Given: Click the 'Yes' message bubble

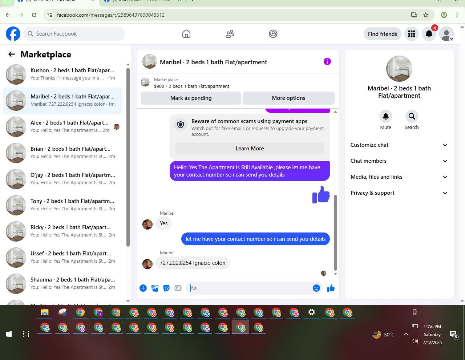Looking at the screenshot, I should 164,223.
